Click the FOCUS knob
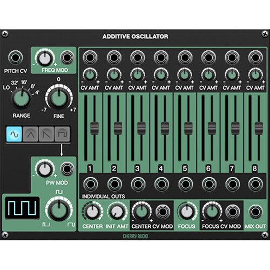 click(x=186, y=212)
